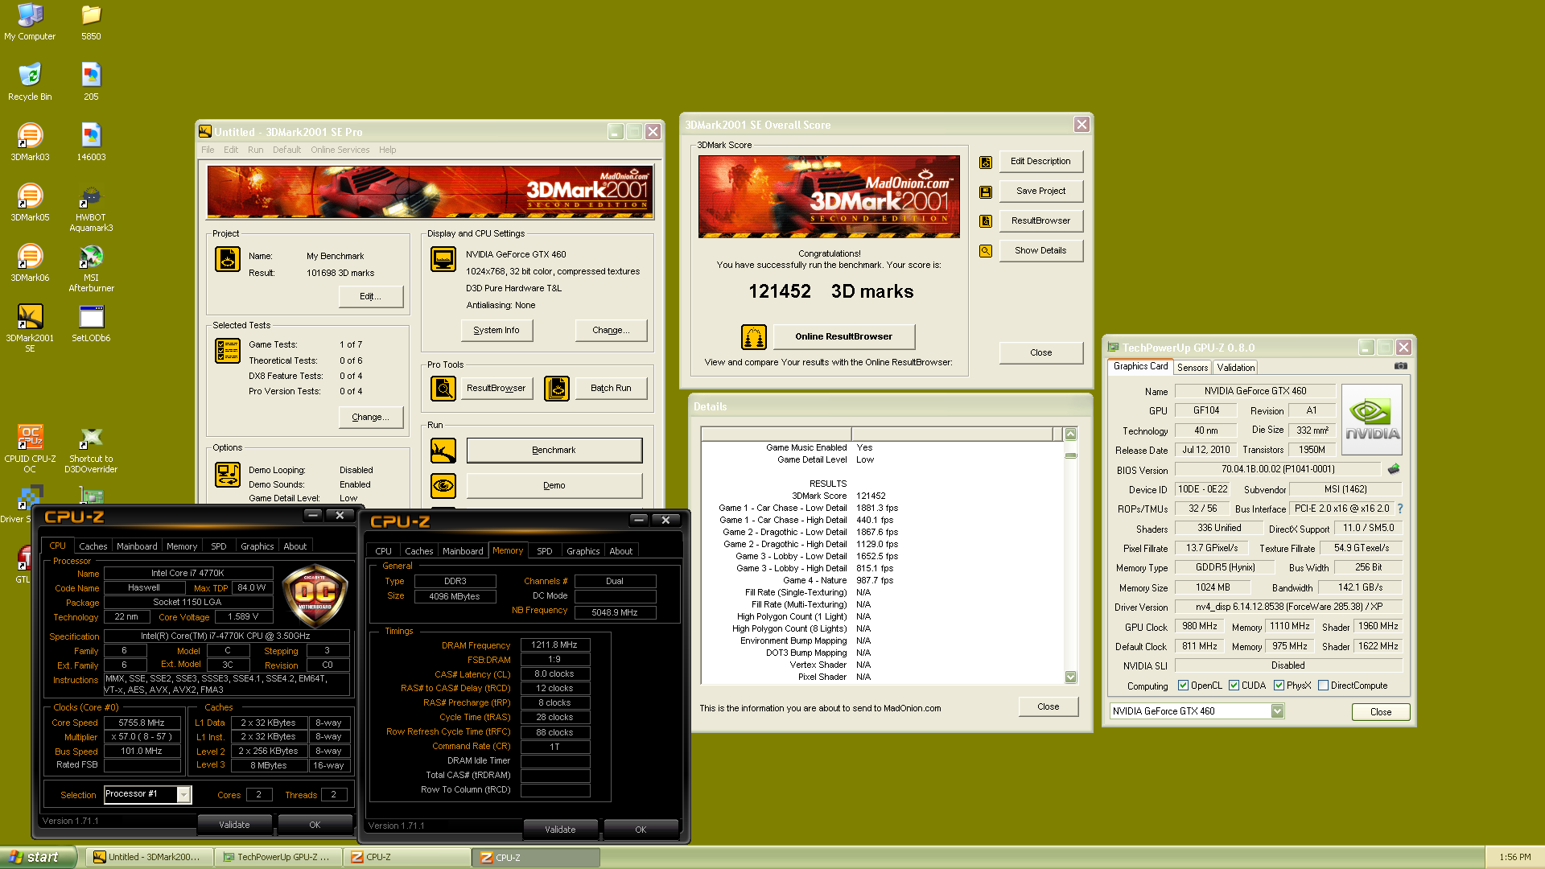Toggle the OpenCL checkbox in GPU-Z
This screenshot has width=1545, height=869.
point(1183,686)
